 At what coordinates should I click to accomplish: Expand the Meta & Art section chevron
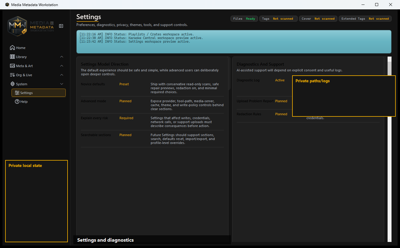(62, 66)
